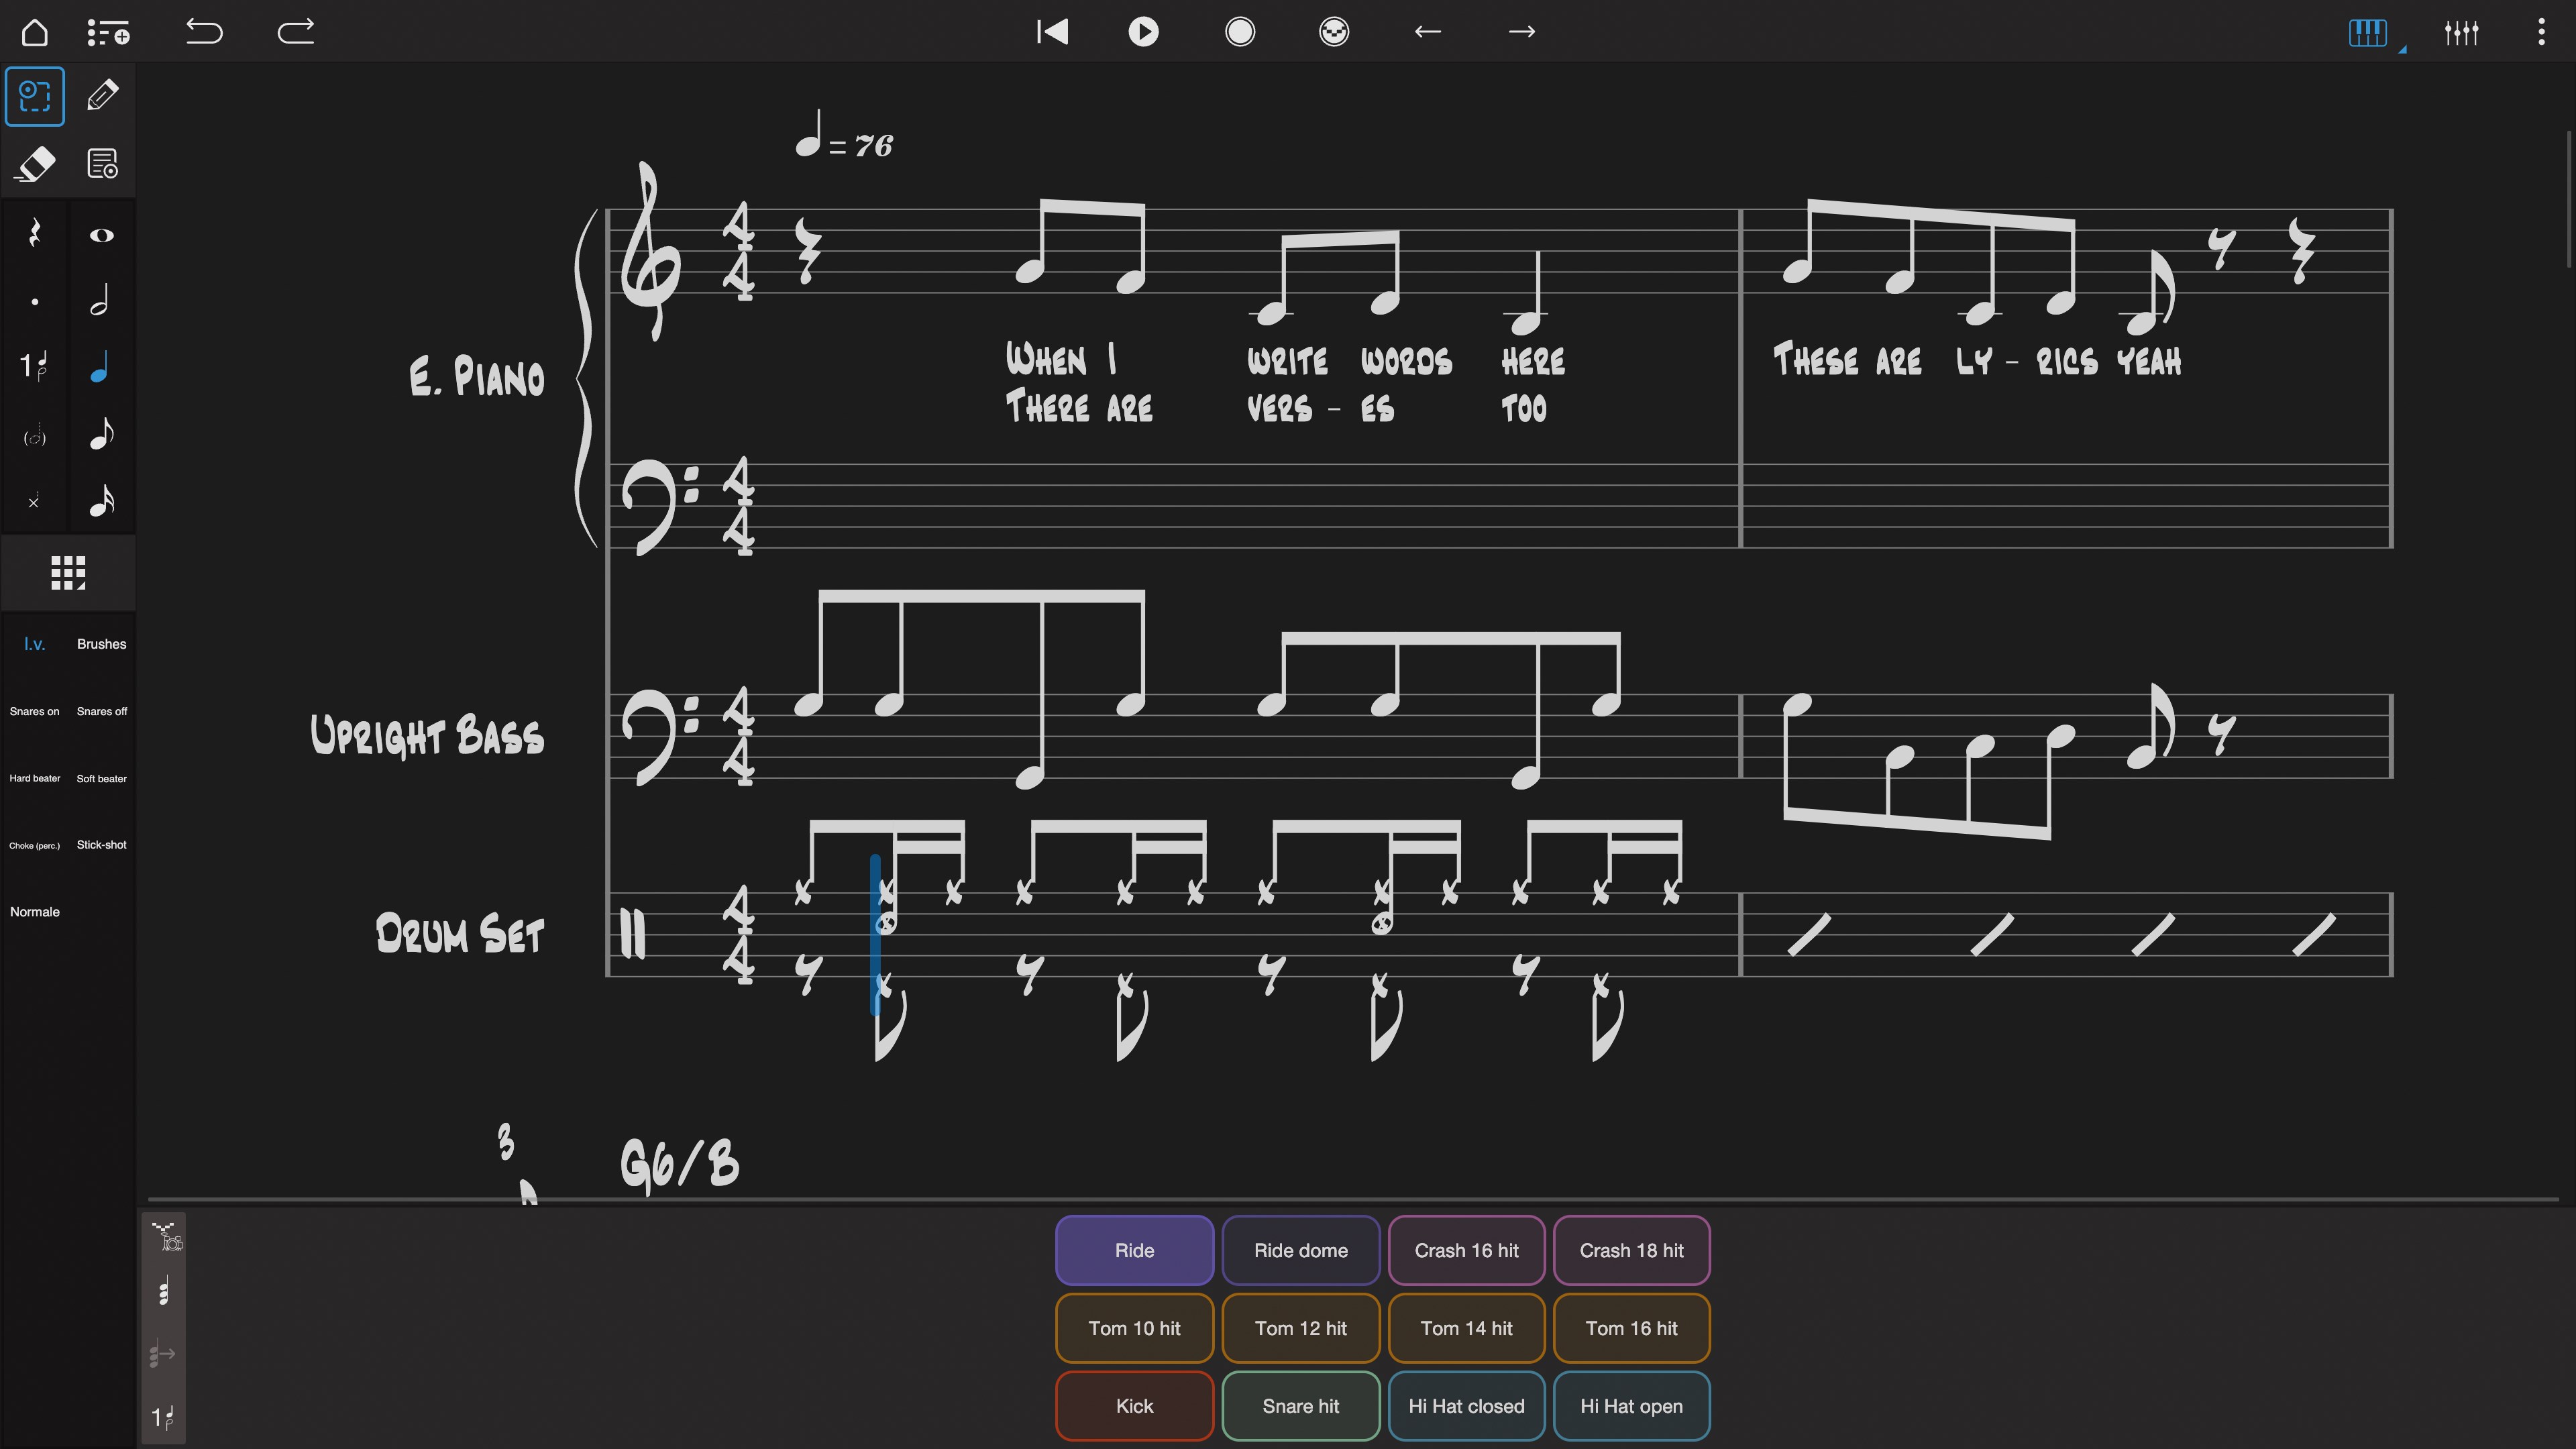Pick the eighth note duration
2576x1449 pixels.
(x=102, y=435)
